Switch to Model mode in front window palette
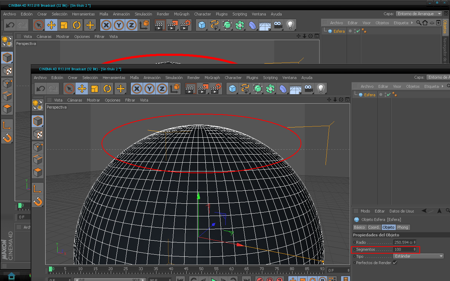The image size is (450, 281). click(x=38, y=121)
